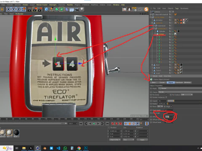Open Visual Studio Code from the taskbar
The width and height of the screenshot is (202, 151).
[58, 148]
